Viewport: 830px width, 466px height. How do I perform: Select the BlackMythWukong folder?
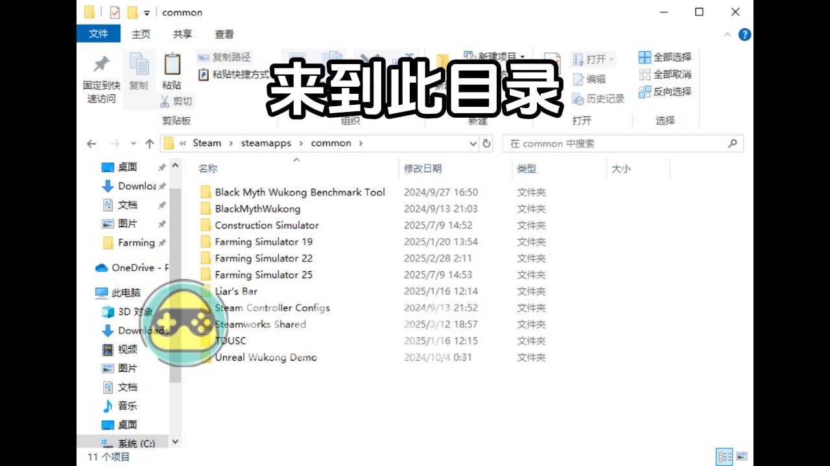click(257, 208)
